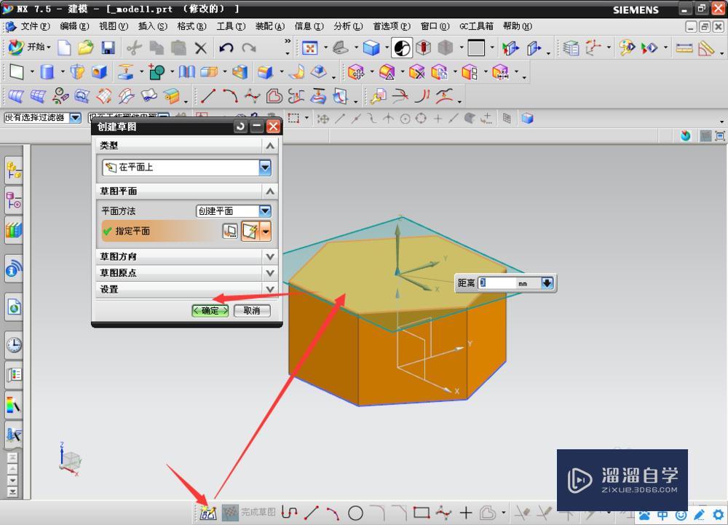Open the 视图(V) menu

(x=114, y=26)
